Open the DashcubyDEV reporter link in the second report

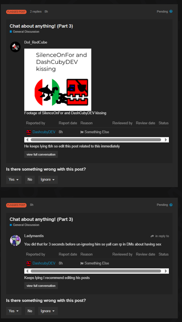44,263
